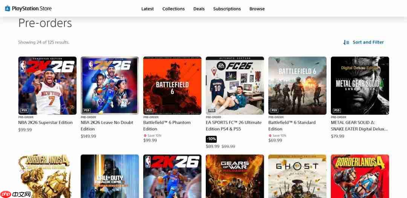Open the Deals navigation item
This screenshot has width=407, height=198.
[x=199, y=9]
